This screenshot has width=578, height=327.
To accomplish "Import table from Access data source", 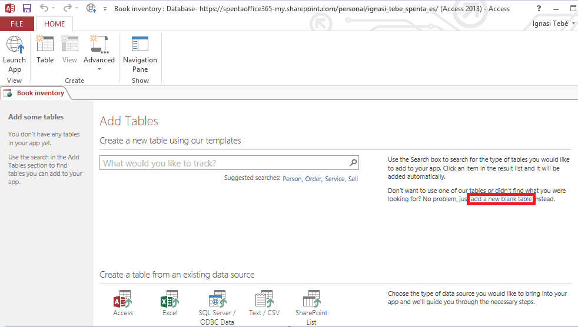I will 123,303.
